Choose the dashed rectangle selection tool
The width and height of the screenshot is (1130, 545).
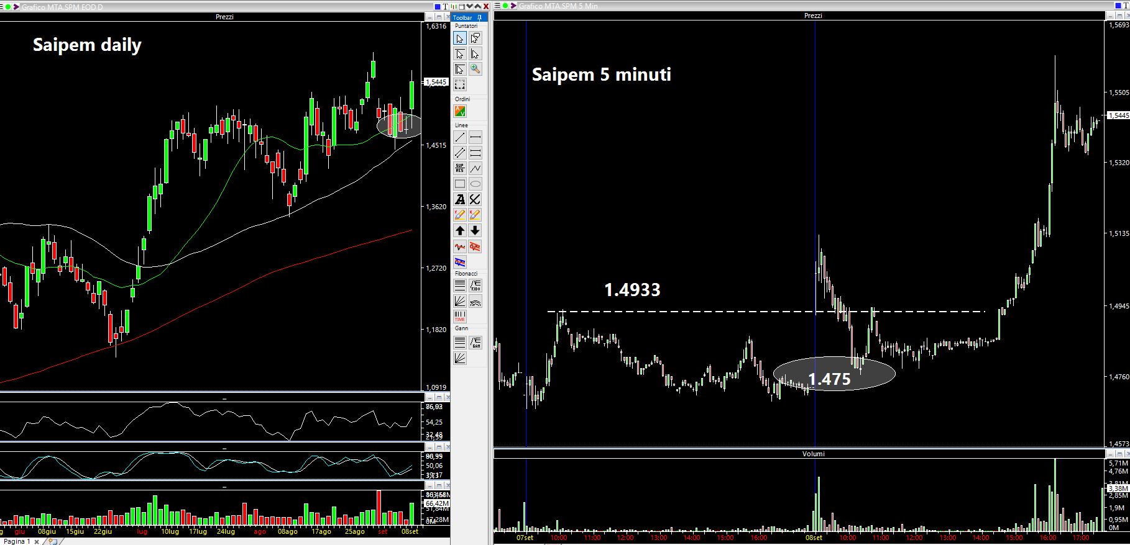[460, 84]
